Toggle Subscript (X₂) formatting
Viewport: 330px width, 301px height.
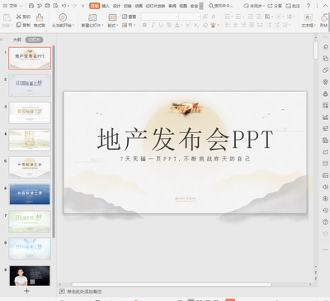point(196,25)
